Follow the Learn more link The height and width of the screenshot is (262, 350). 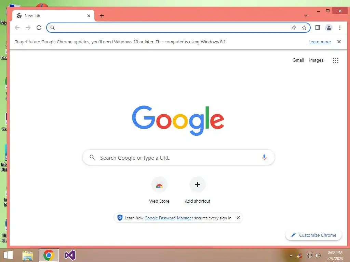(320, 42)
